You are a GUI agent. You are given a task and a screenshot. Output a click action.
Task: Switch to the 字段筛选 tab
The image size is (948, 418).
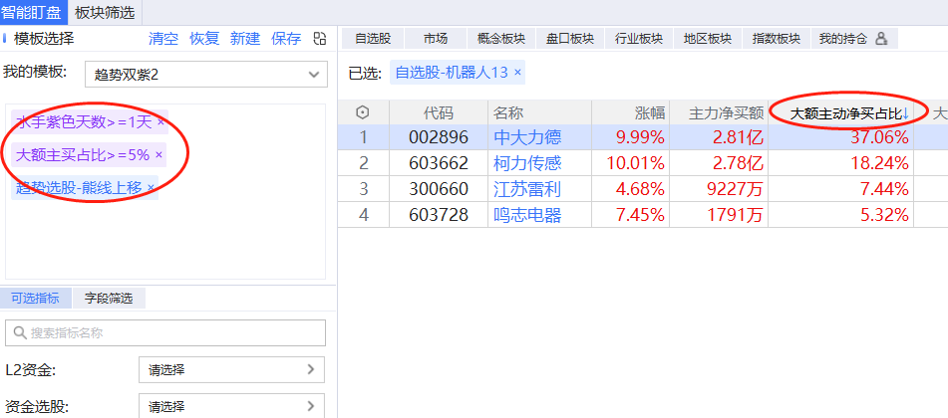(109, 298)
